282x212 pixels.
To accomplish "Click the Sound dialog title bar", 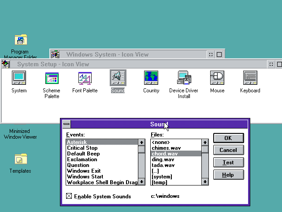I will (x=159, y=124).
